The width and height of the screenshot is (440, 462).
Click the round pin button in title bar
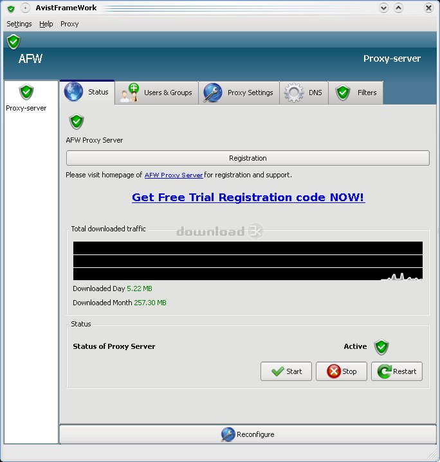25,8
